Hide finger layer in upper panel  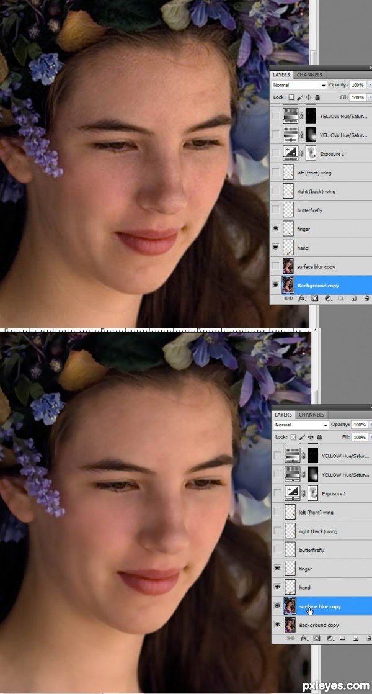click(x=276, y=229)
